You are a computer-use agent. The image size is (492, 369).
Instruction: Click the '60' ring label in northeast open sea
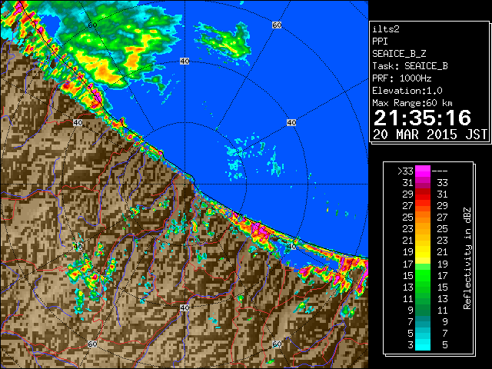click(277, 25)
